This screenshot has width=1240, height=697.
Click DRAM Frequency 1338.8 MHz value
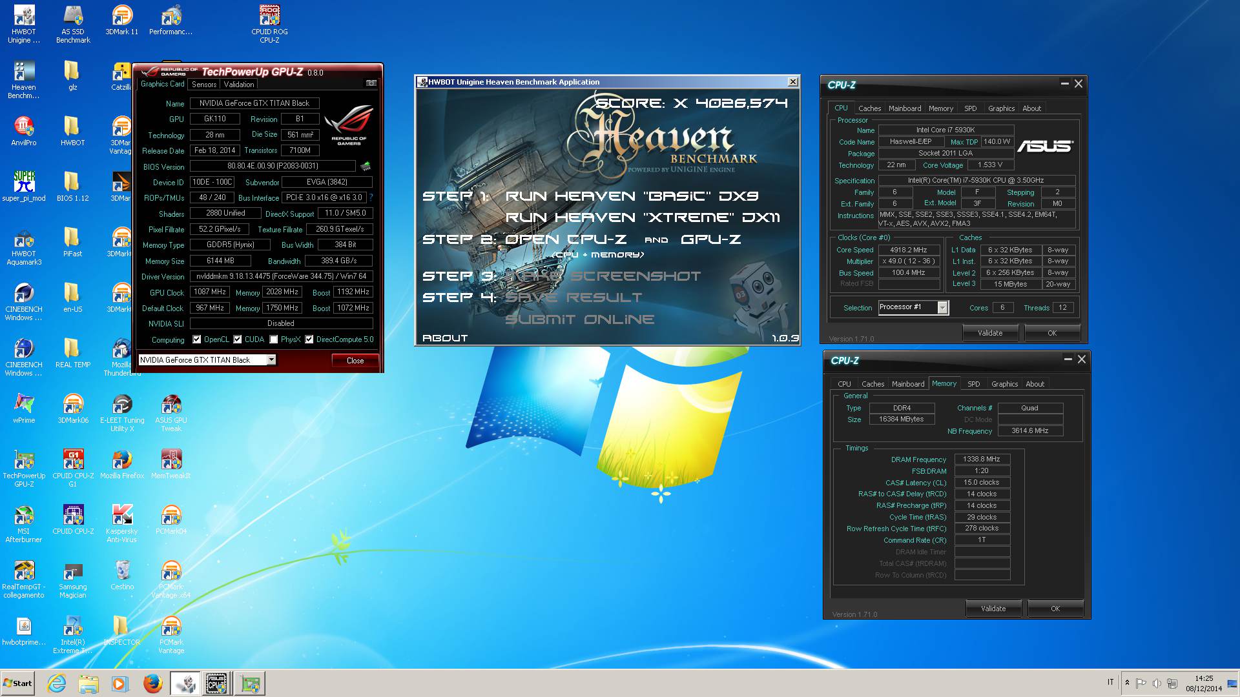982,460
